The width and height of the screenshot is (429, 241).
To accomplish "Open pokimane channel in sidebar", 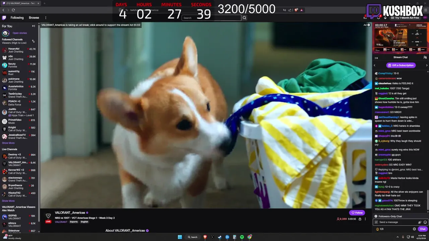I will click(x=19, y=80).
